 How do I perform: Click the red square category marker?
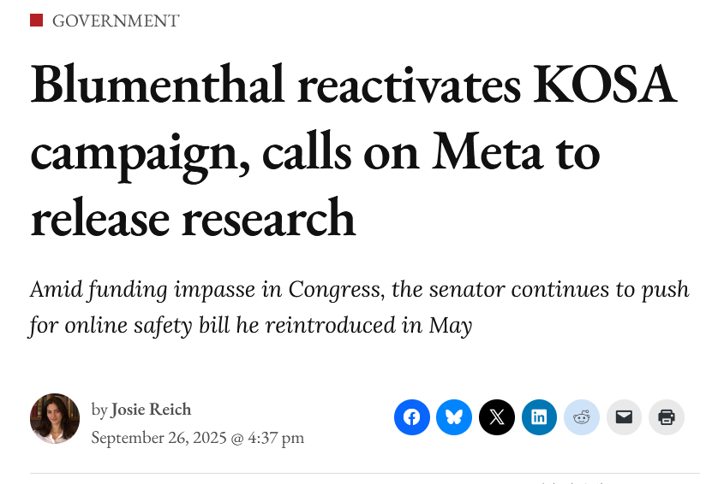36,21
